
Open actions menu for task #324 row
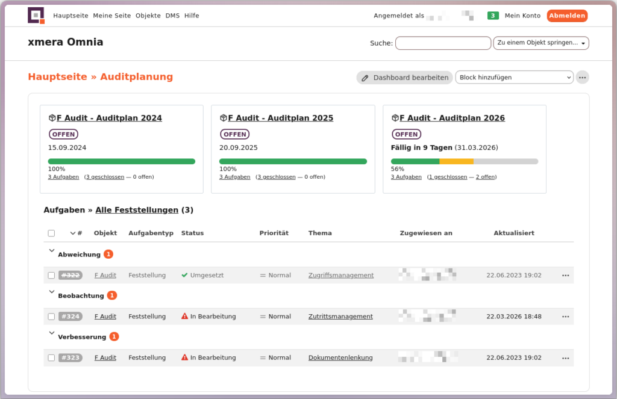coord(565,317)
